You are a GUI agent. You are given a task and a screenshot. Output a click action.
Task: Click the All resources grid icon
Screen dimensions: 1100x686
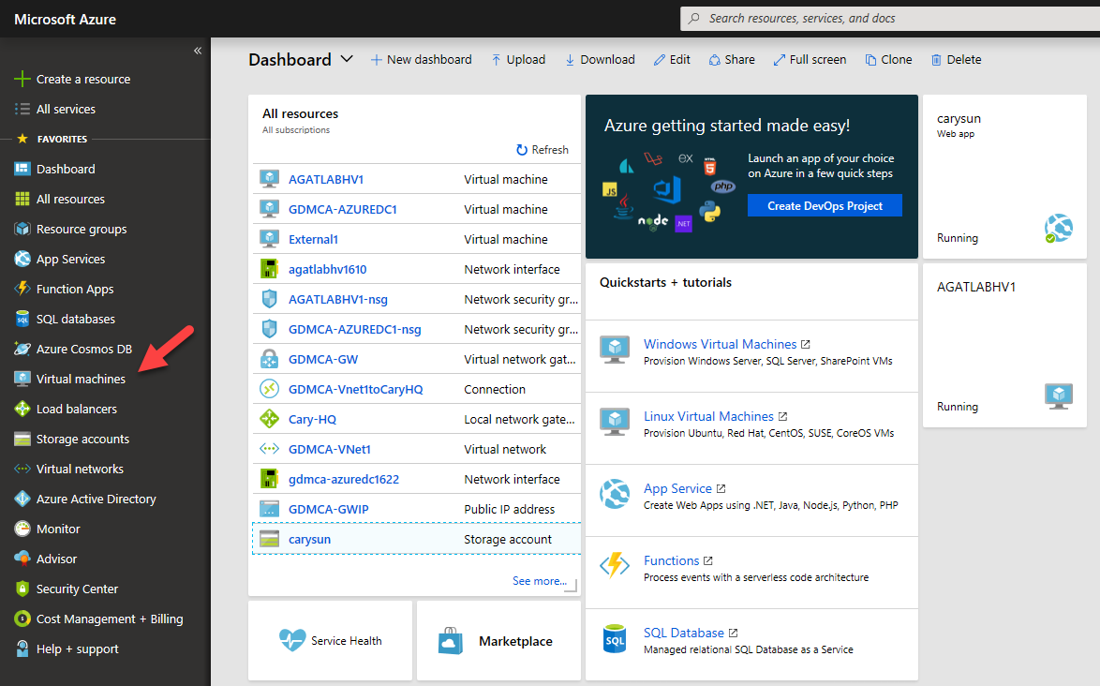(x=22, y=199)
